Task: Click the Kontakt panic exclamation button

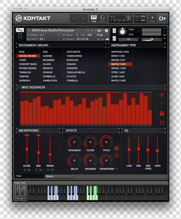Action: 129,18
